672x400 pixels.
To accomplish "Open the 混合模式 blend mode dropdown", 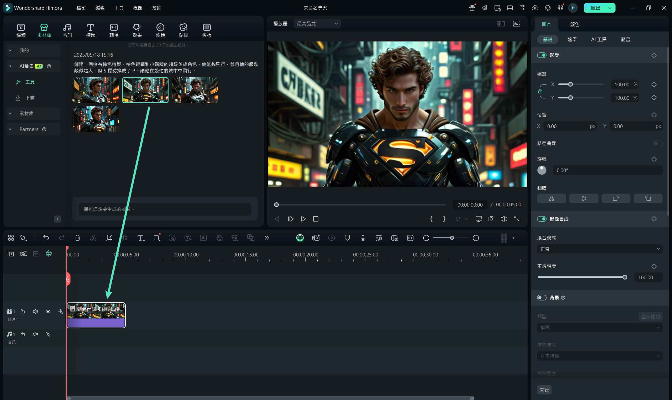I will 600,249.
